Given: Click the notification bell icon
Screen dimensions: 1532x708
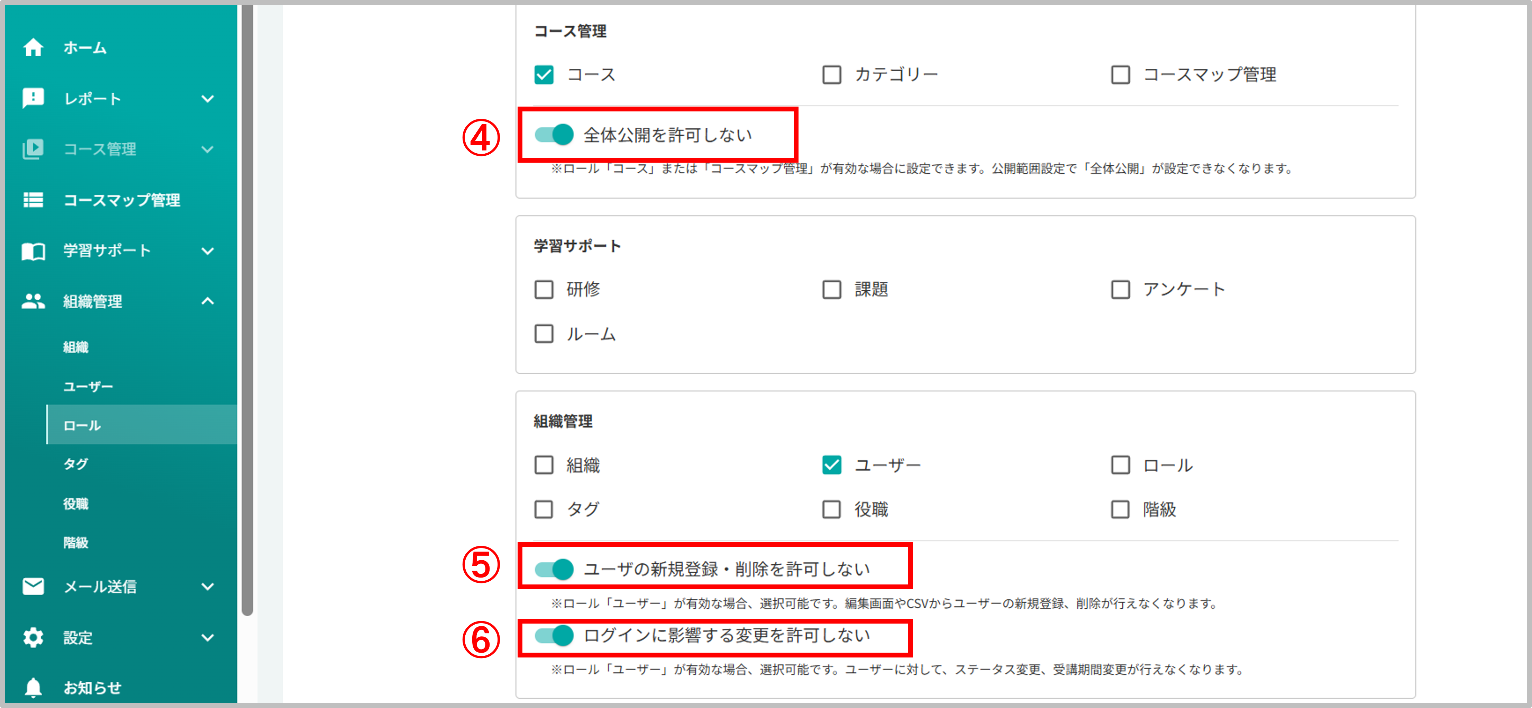Looking at the screenshot, I should (33, 688).
